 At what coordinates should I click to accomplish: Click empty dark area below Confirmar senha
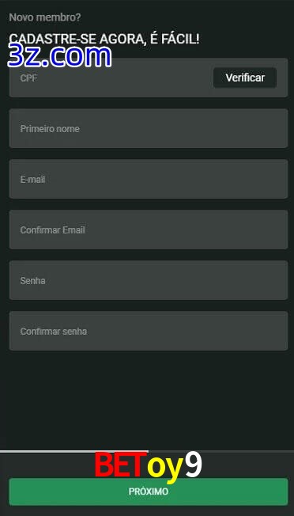(149, 400)
